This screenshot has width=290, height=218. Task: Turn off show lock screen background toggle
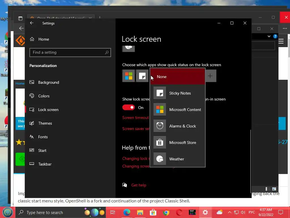(x=129, y=108)
